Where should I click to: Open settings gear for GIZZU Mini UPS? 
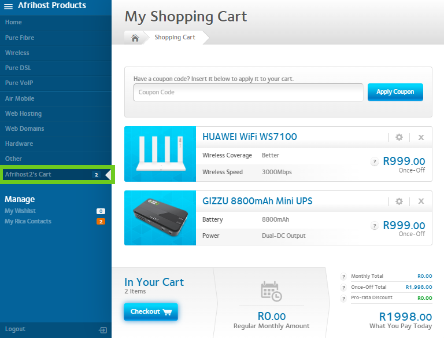(x=399, y=201)
